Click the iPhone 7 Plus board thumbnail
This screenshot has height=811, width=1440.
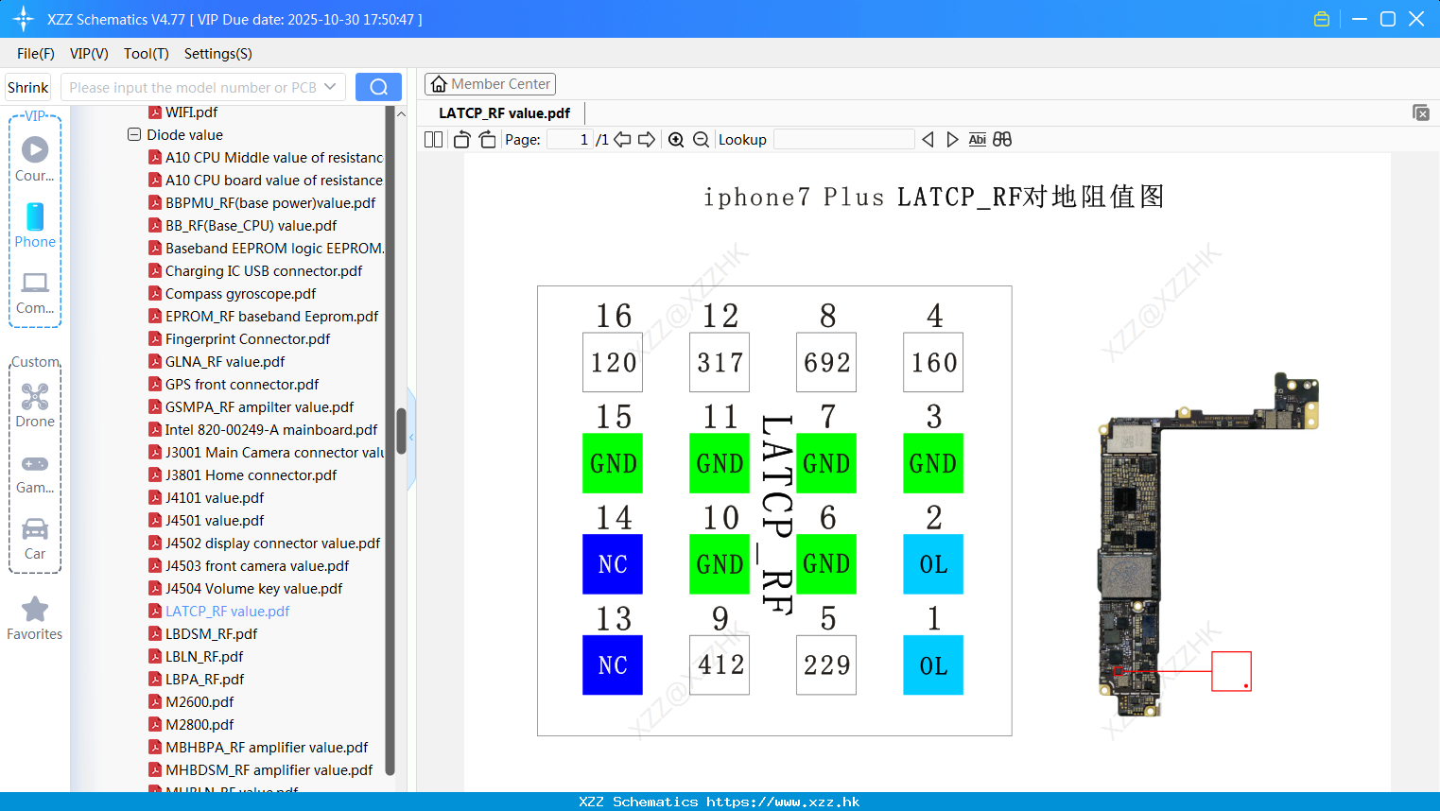click(x=1208, y=544)
